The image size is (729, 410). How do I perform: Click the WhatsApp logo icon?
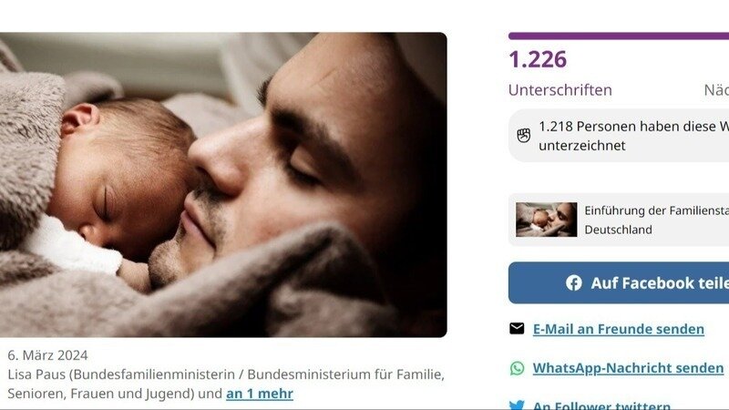[517, 368]
